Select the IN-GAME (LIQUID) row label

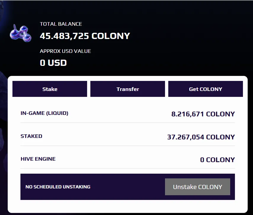(44, 113)
